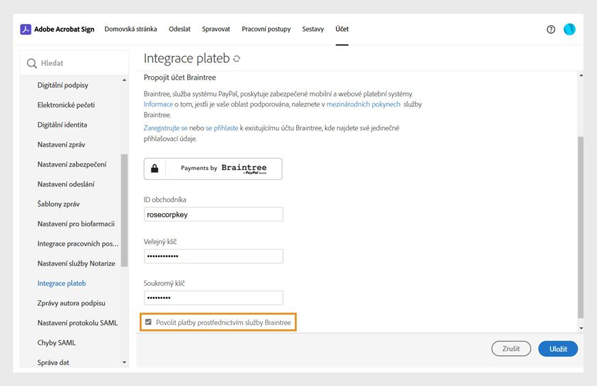Click the main content scrollbar thumb
The image size is (597, 386).
[x=581, y=227]
